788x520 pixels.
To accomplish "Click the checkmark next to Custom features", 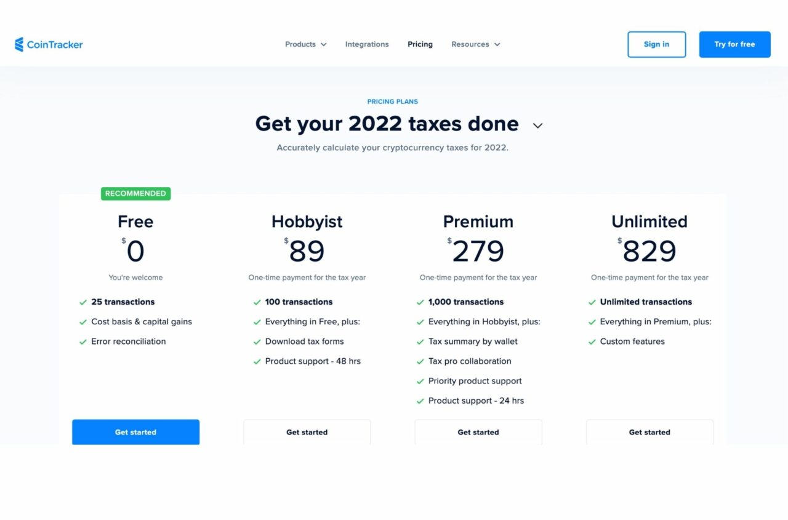I will pos(592,342).
